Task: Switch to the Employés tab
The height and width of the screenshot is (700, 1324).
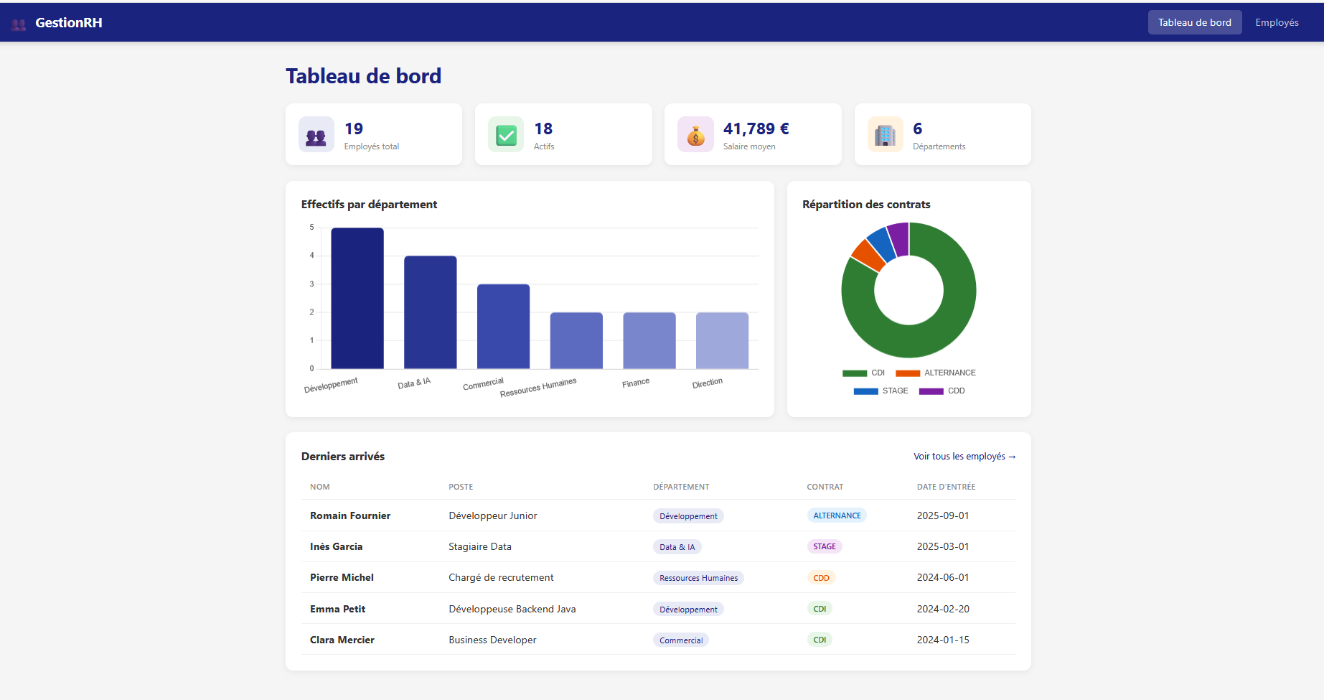Action: coord(1277,22)
